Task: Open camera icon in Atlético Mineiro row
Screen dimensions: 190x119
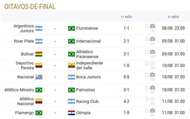Action: coord(152,88)
